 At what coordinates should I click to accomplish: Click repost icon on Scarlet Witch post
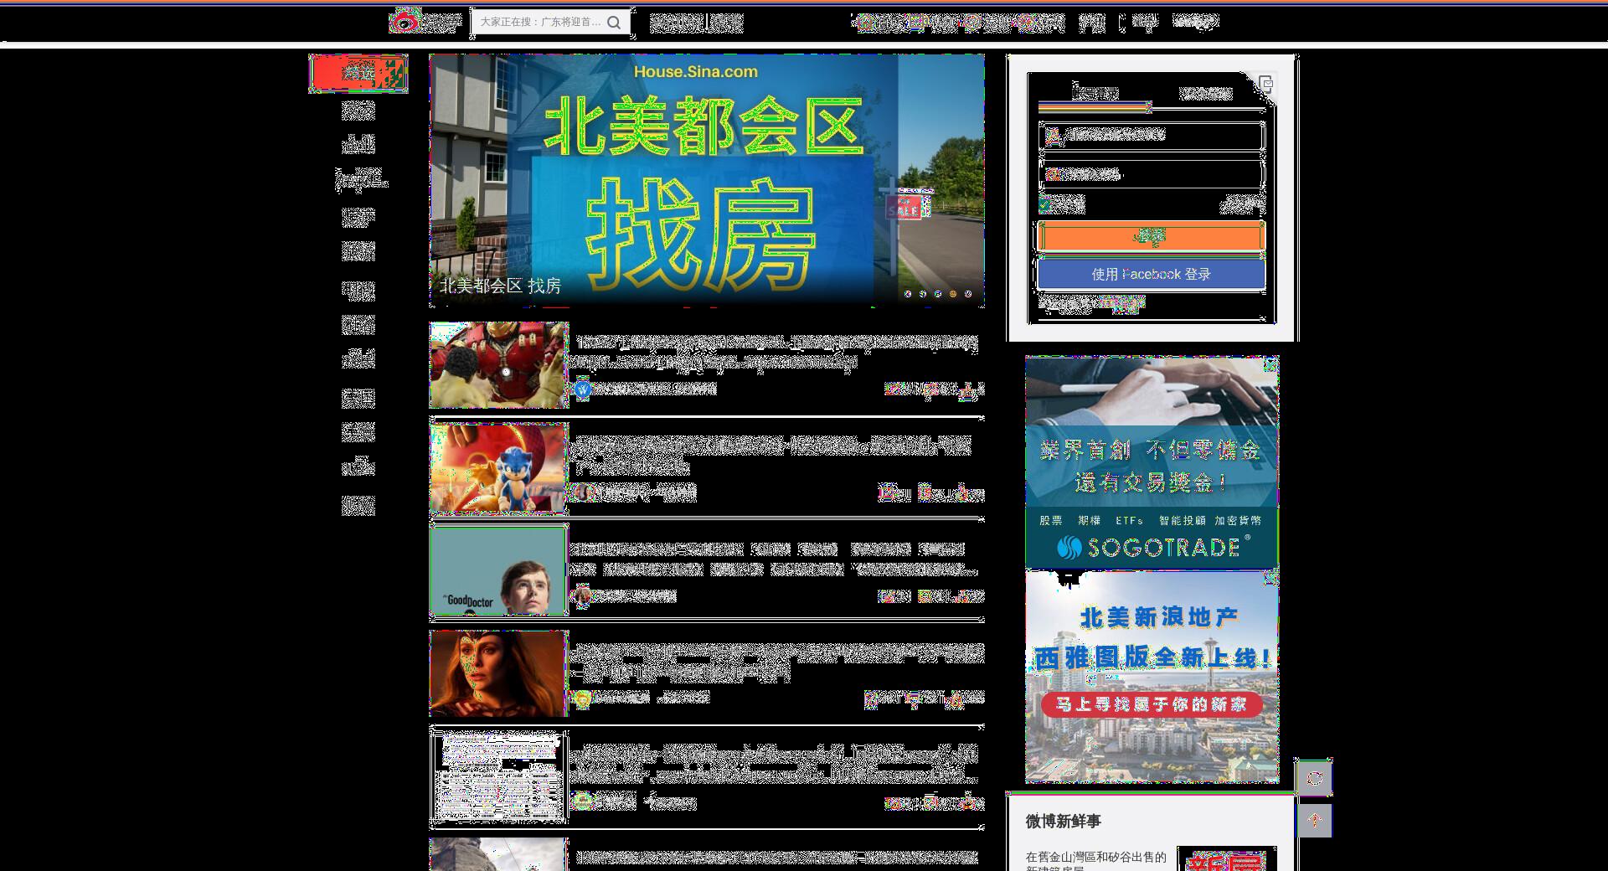coord(871,698)
